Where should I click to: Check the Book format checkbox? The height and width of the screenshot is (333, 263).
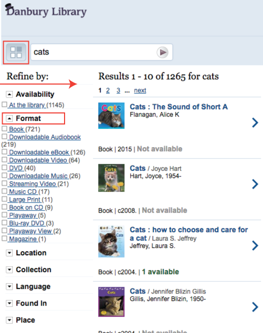[4, 129]
